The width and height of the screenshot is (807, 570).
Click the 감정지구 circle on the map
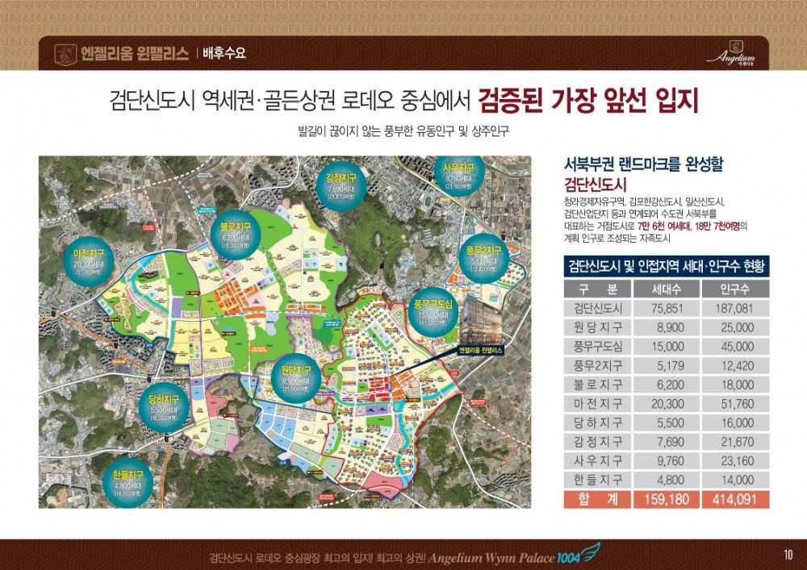(x=341, y=185)
